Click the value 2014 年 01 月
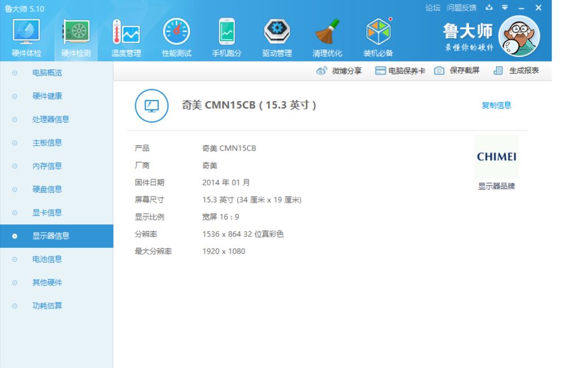The image size is (565, 368). click(x=226, y=183)
